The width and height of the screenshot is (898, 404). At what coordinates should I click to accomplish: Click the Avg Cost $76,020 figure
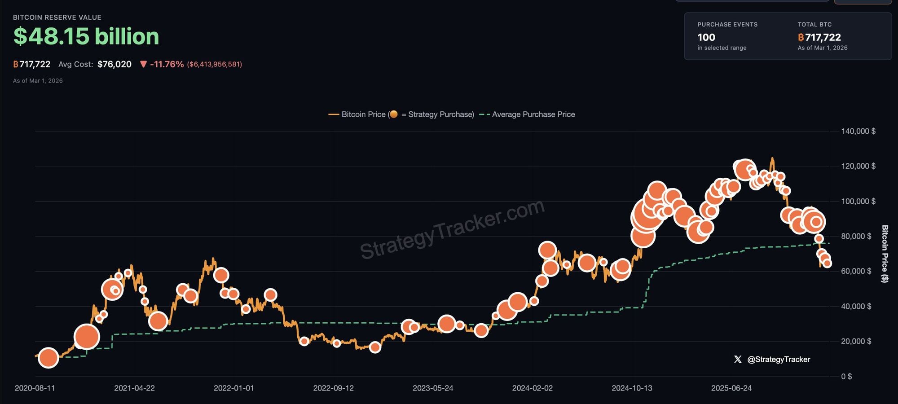pyautogui.click(x=114, y=64)
